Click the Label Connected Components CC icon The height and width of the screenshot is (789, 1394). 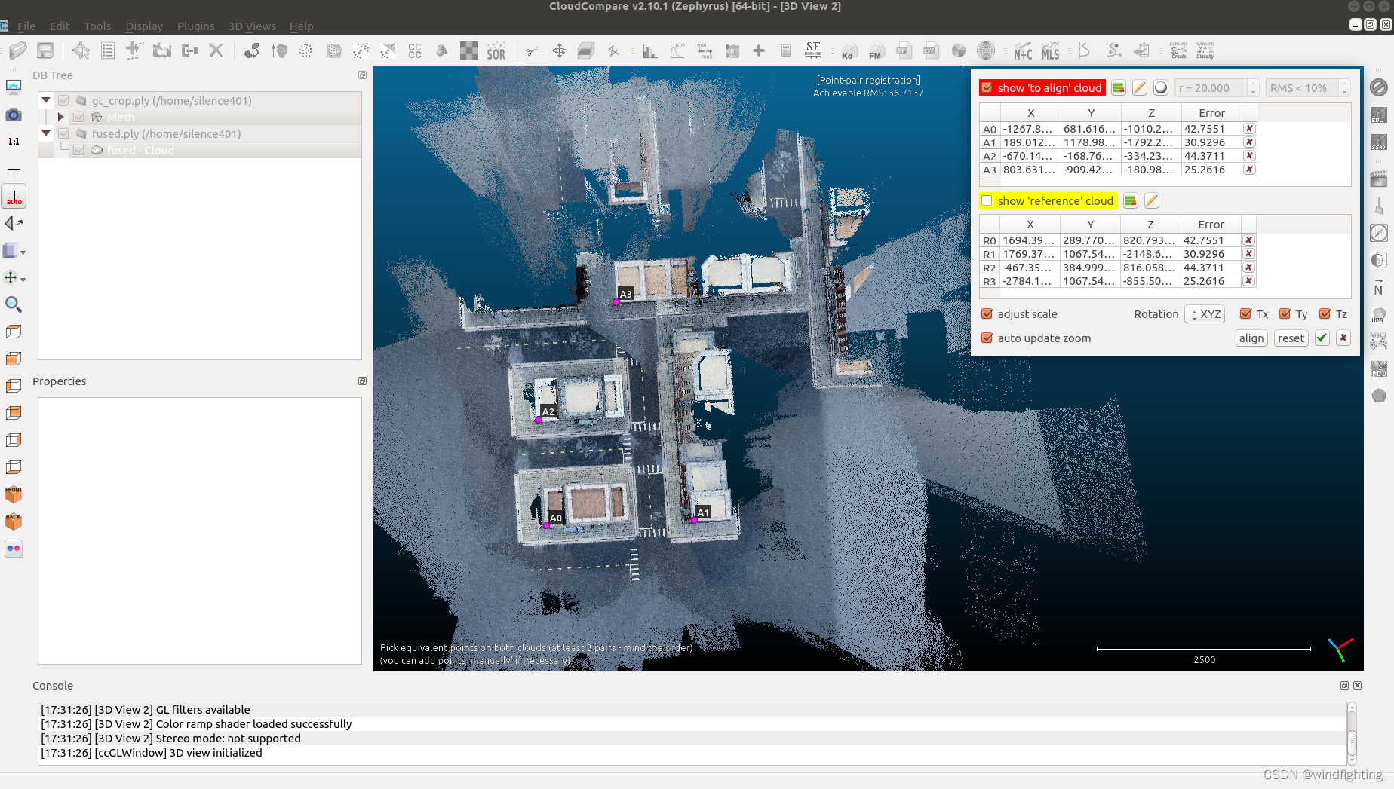point(415,50)
